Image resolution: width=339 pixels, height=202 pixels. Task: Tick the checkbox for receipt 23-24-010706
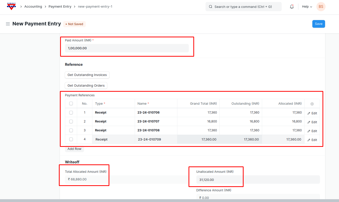pyautogui.click(x=71, y=113)
